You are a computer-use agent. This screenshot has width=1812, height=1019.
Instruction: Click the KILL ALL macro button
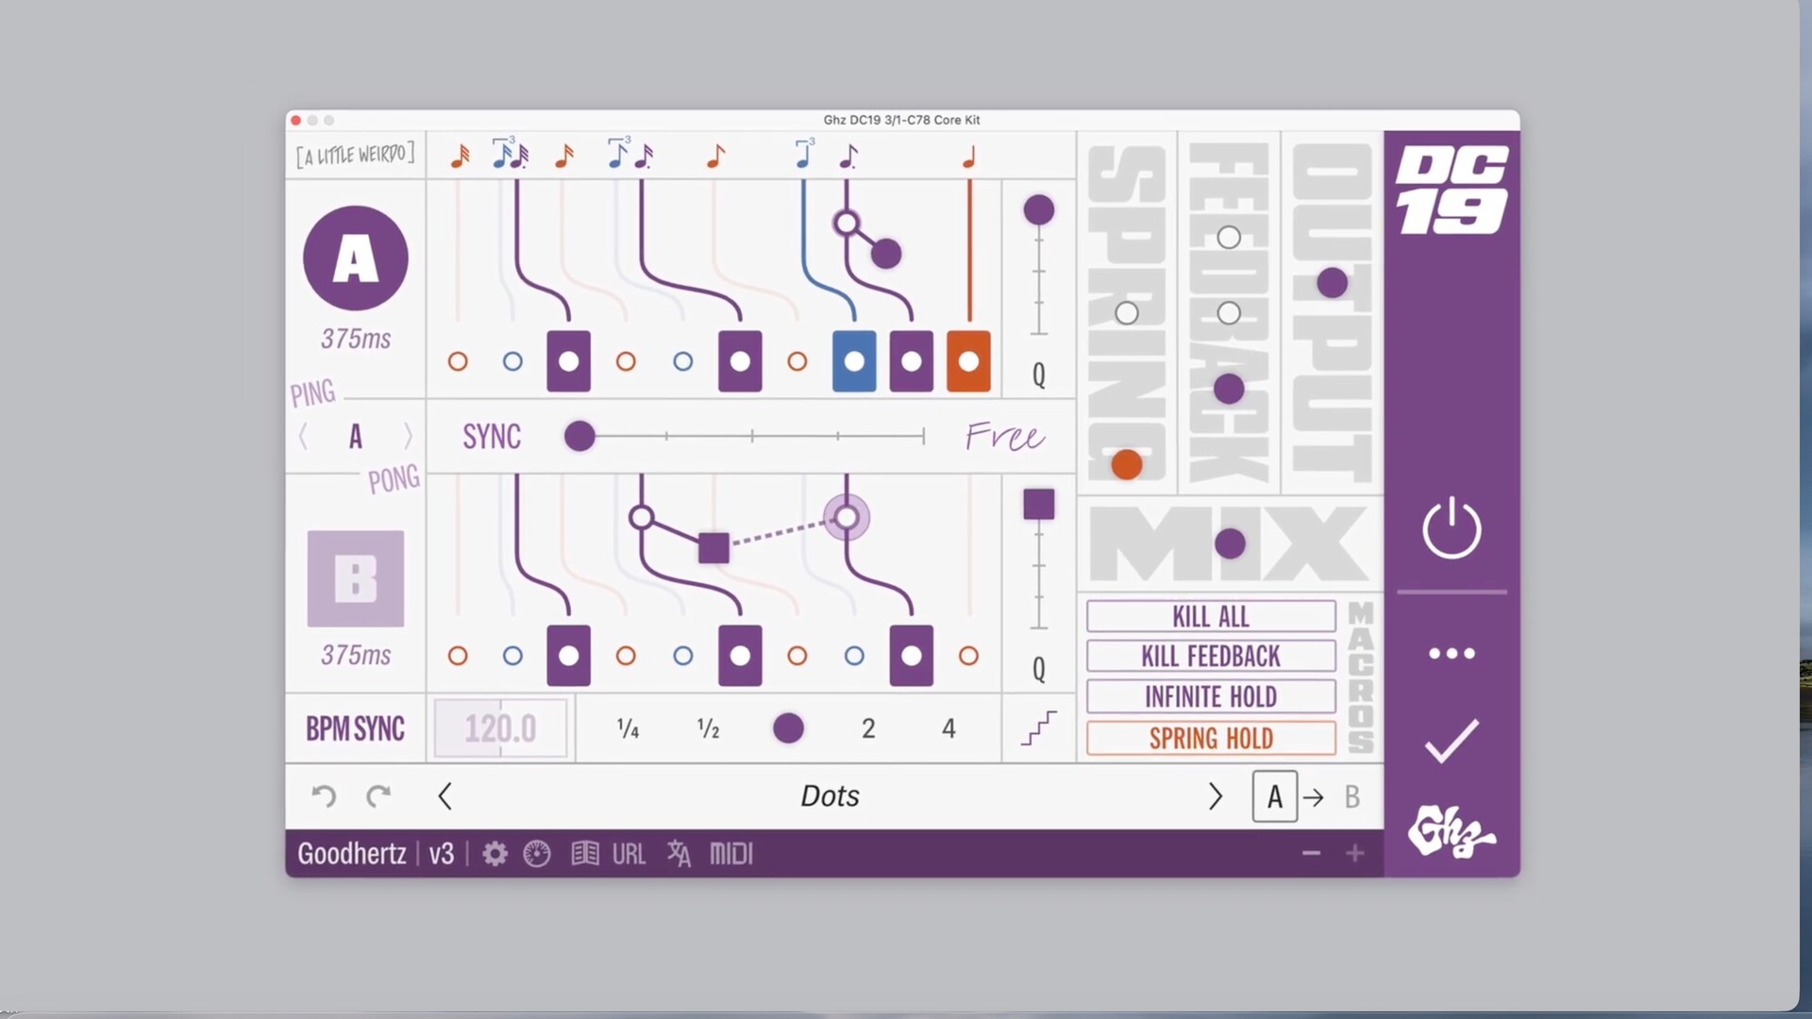(1211, 616)
